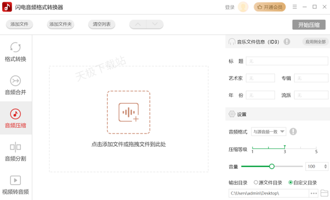Click the user avatar icon
The image size is (330, 200).
coord(243,7)
